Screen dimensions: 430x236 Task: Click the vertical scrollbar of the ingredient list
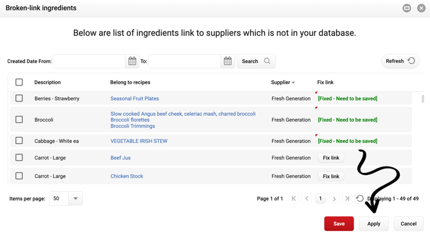tap(423, 98)
